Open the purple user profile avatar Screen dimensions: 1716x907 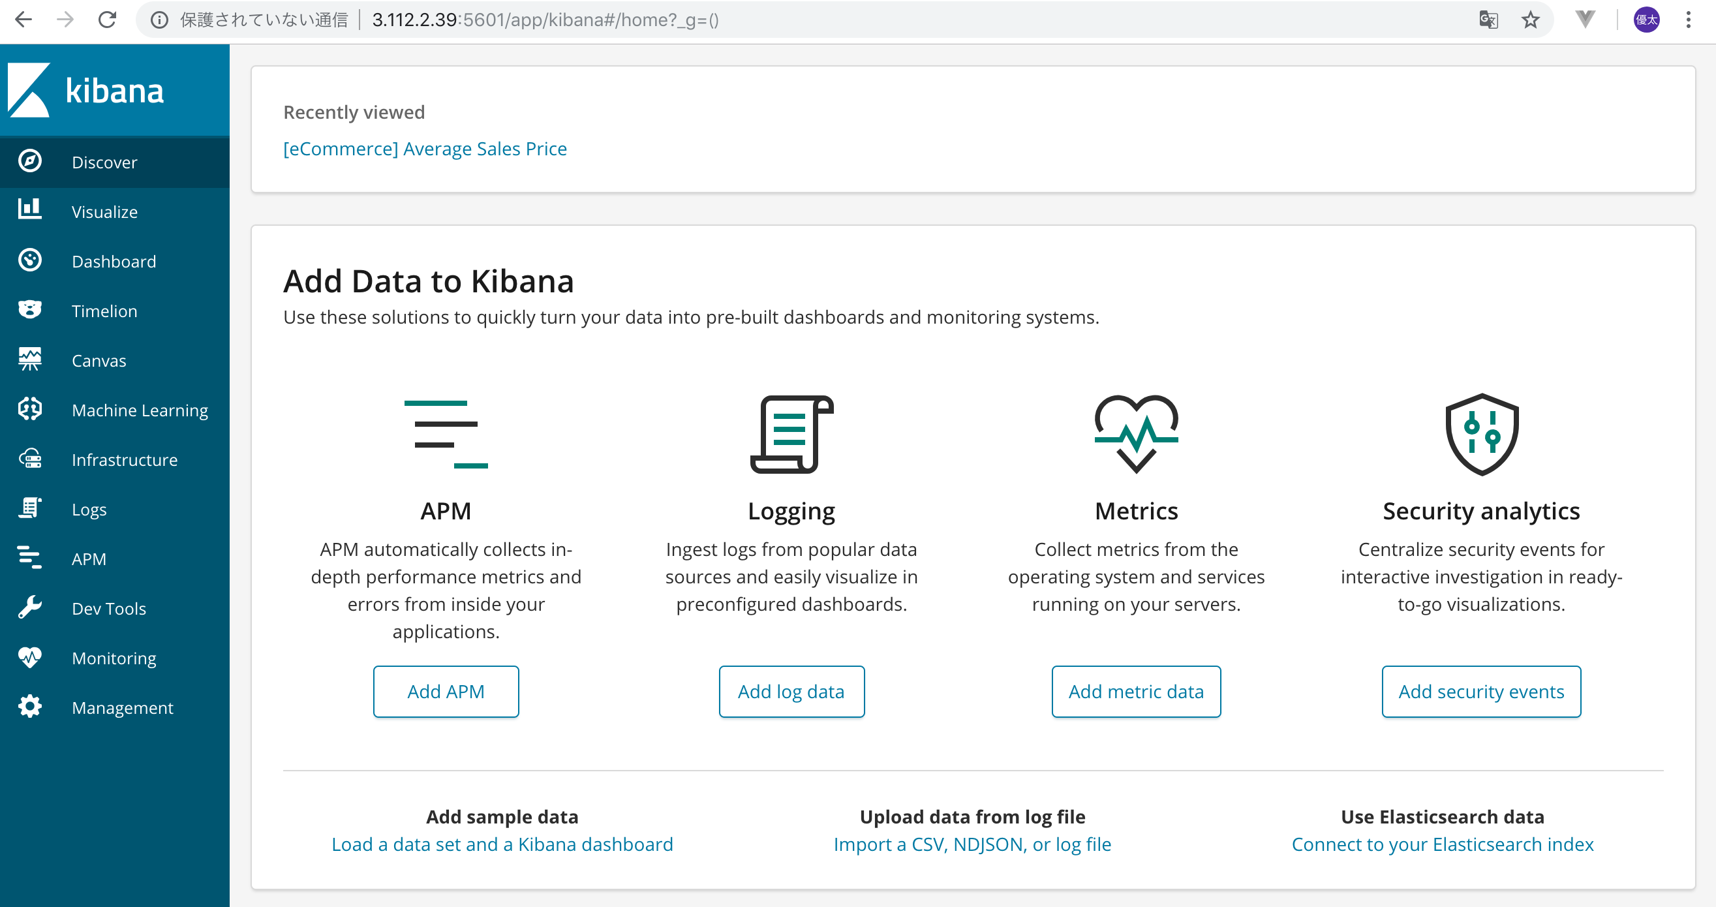coord(1646,20)
